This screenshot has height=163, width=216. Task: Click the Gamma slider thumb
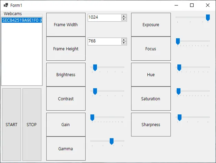(x=111, y=141)
